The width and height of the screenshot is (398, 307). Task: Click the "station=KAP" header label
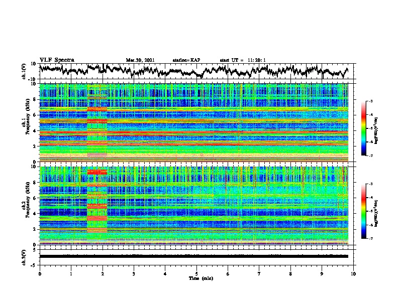point(186,60)
